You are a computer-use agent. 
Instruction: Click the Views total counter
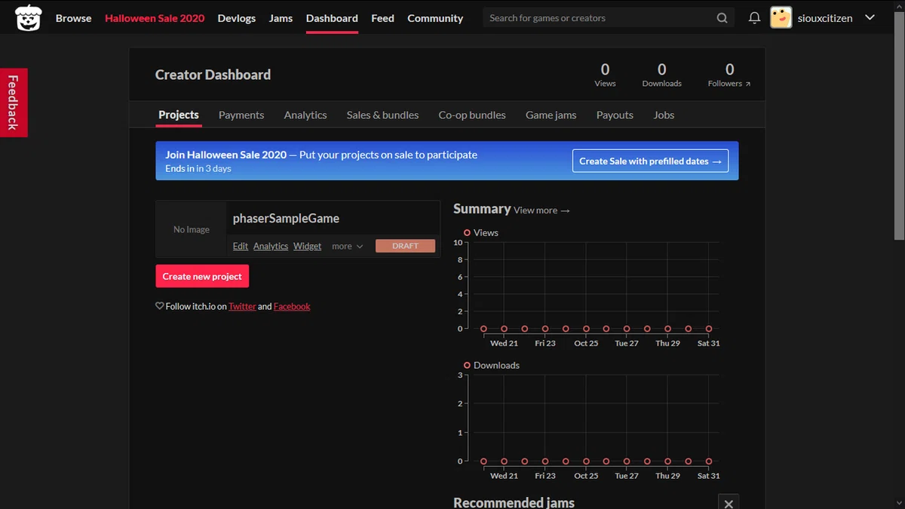[x=605, y=75]
